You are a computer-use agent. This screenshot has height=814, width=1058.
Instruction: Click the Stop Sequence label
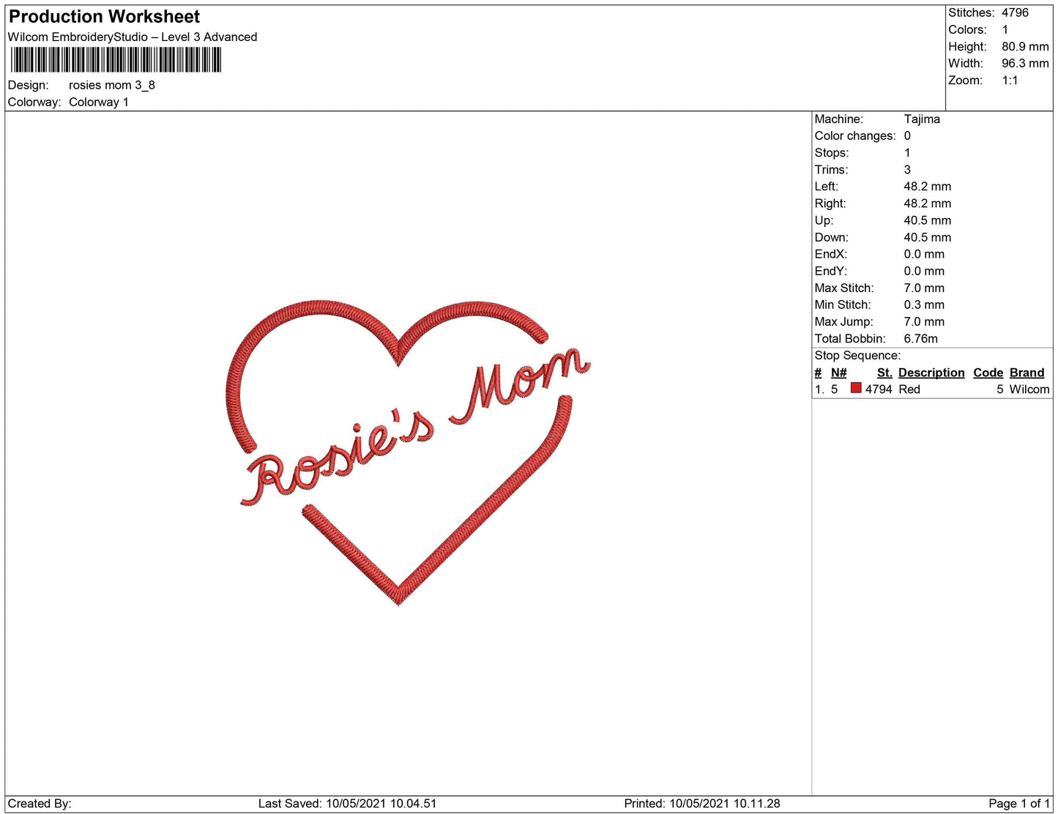click(857, 356)
